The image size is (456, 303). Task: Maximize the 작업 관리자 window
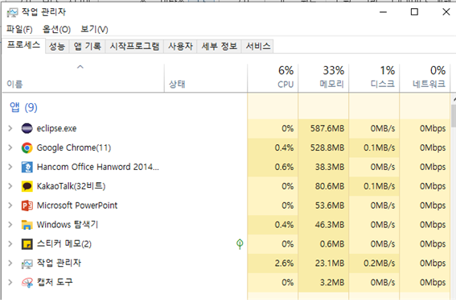pos(414,12)
